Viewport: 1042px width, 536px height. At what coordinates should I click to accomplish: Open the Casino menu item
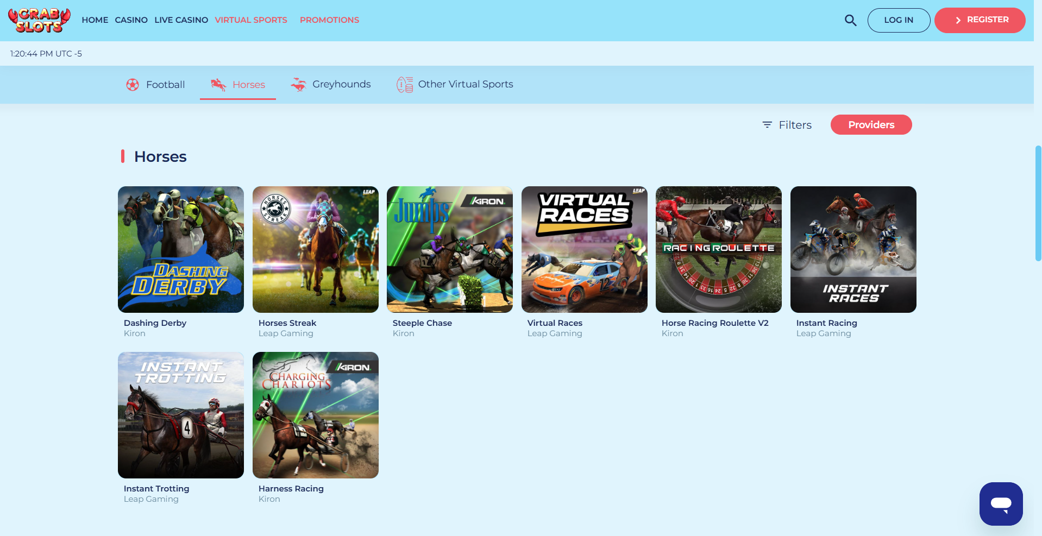coord(131,20)
